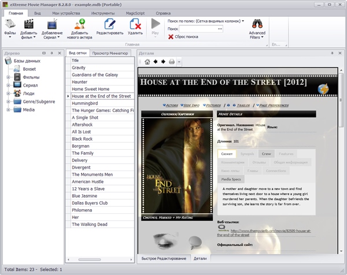Image resolution: width=347 pixels, height=275 pixels.
Task: Go back with the left arrow icon
Action: pyautogui.click(x=156, y=62)
